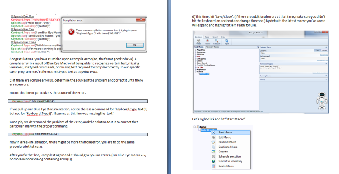The image size is (339, 174).
Task: Click the red Keyboard.Type error code line
Action: (36, 19)
